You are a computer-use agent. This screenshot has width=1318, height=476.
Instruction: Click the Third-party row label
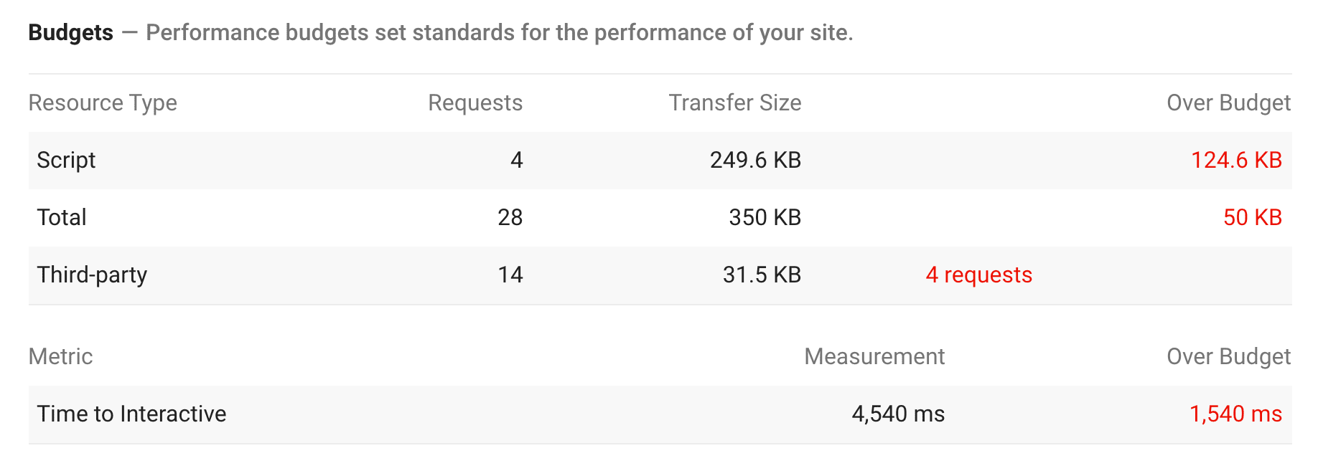(92, 275)
